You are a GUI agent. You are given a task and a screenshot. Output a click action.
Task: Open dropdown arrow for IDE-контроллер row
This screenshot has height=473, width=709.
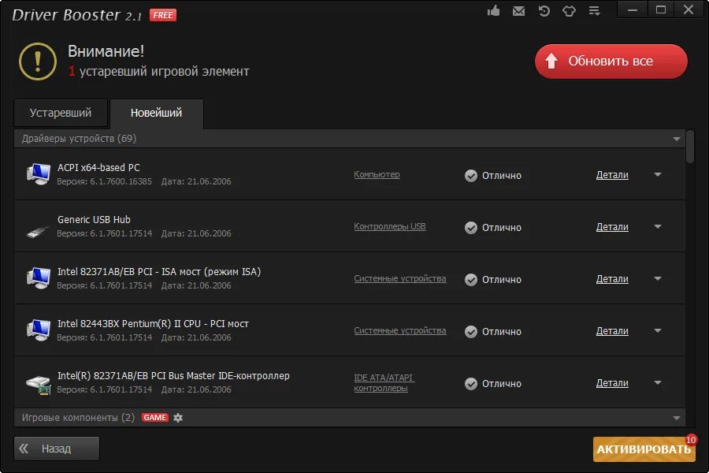pyautogui.click(x=658, y=382)
